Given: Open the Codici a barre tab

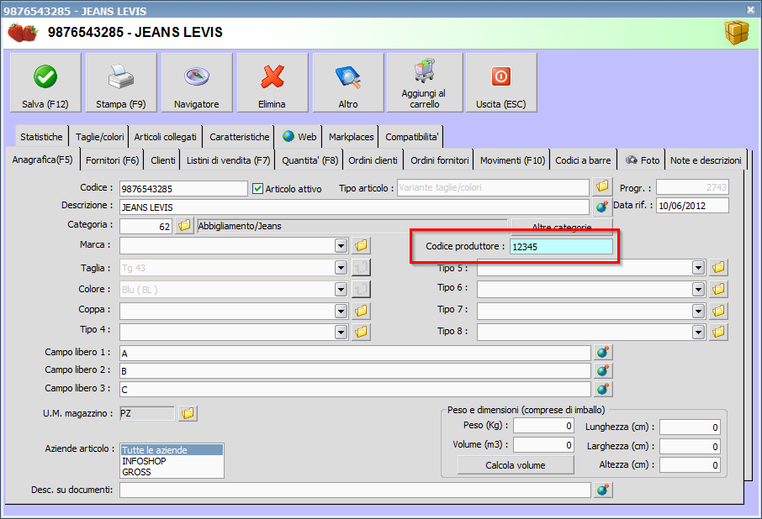Looking at the screenshot, I should tap(583, 160).
